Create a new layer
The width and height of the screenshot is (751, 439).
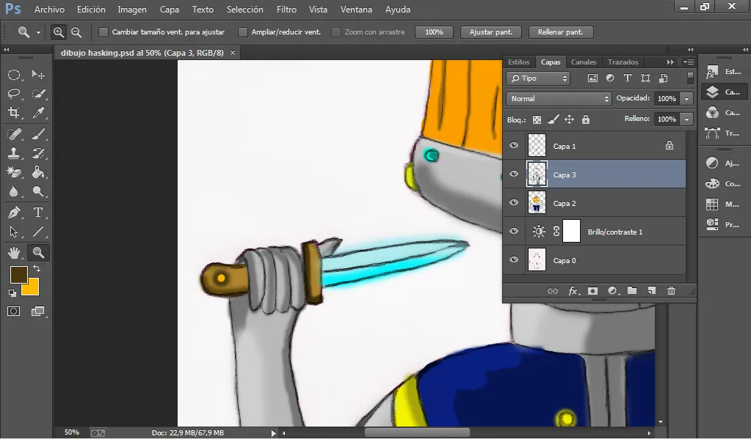pos(651,291)
